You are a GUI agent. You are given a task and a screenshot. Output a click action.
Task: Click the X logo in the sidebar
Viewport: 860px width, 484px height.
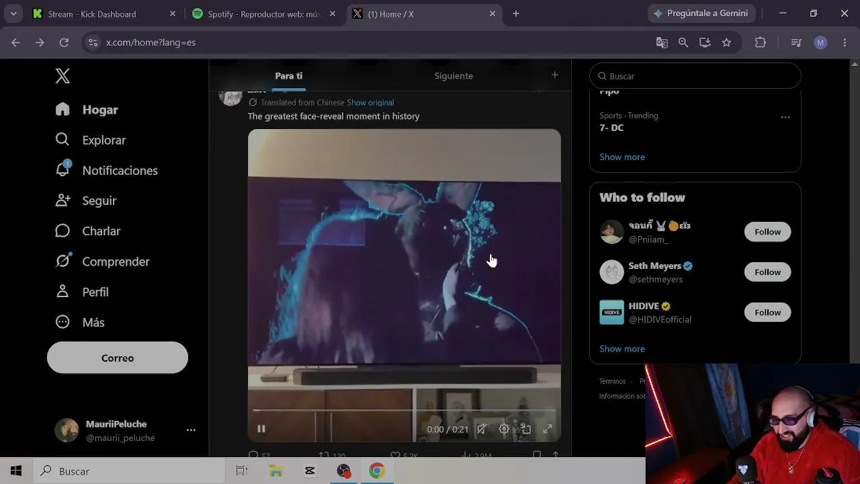click(x=62, y=76)
